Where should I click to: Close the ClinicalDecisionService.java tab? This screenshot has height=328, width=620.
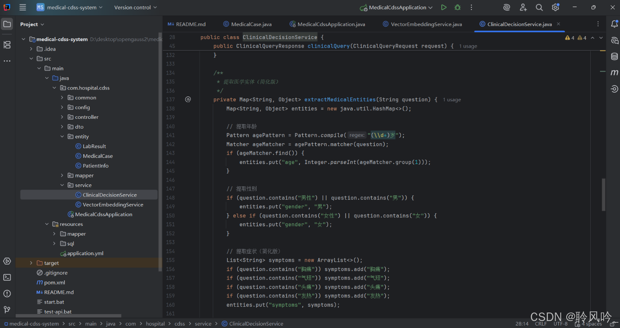click(558, 24)
